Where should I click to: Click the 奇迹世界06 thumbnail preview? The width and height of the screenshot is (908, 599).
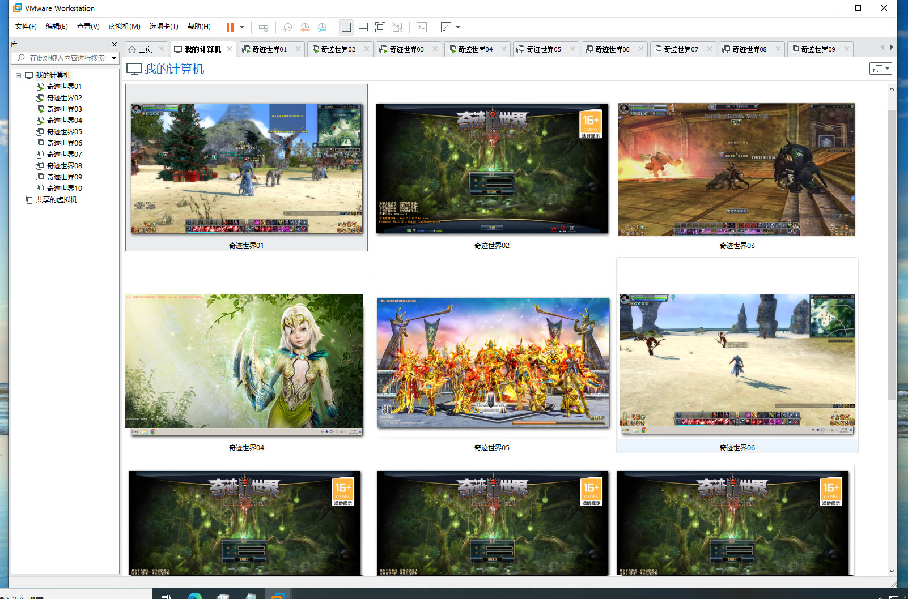point(737,364)
